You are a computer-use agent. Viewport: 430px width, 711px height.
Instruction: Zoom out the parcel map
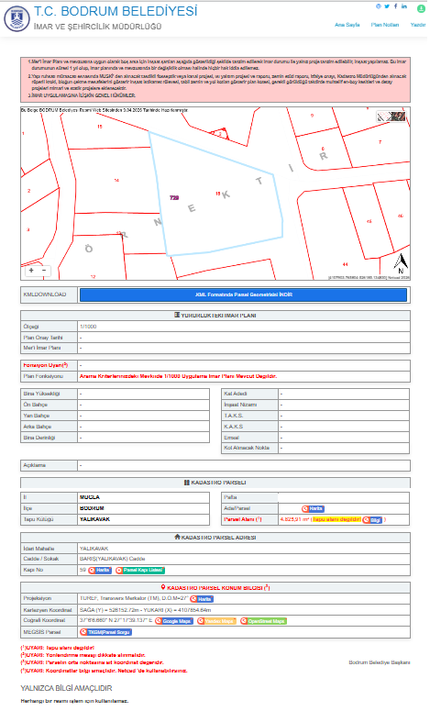pos(44,271)
